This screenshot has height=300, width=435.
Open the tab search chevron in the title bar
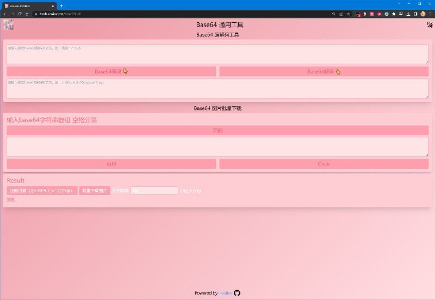click(399, 4)
